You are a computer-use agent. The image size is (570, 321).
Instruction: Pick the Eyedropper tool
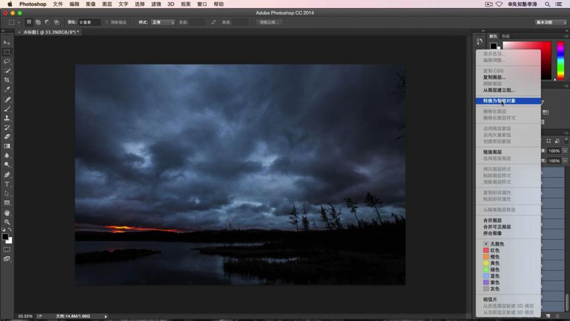pyautogui.click(x=7, y=90)
